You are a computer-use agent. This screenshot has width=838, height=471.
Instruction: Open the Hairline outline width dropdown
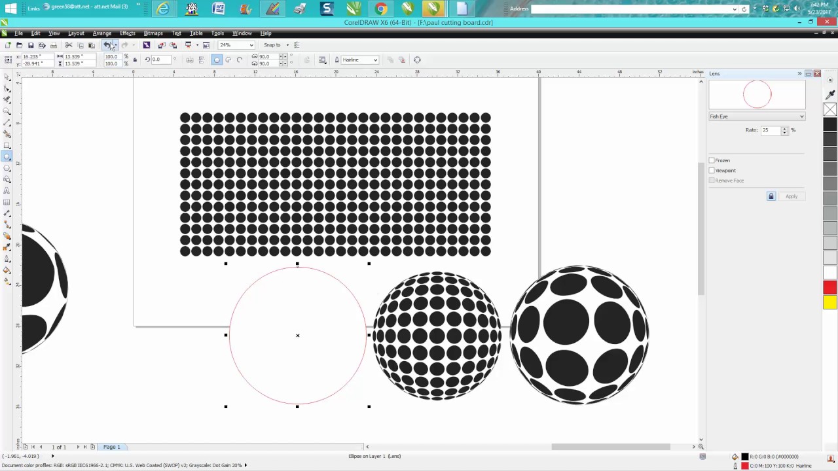click(x=375, y=60)
